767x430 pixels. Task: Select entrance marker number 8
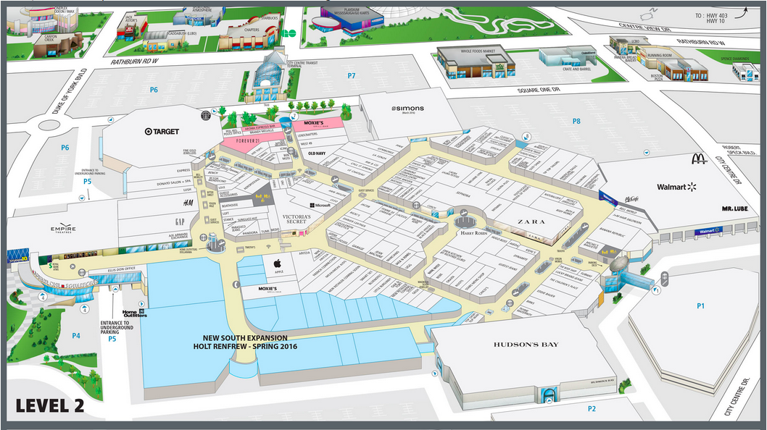coord(526,136)
